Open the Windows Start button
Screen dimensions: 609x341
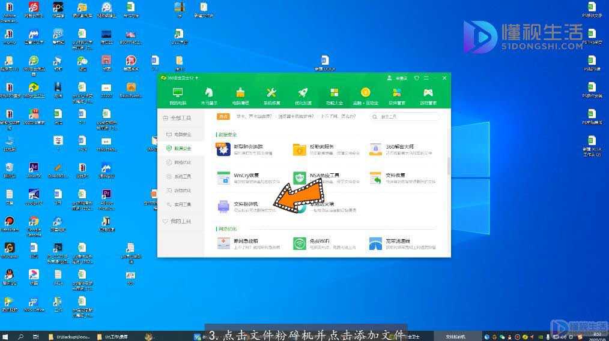point(5,336)
